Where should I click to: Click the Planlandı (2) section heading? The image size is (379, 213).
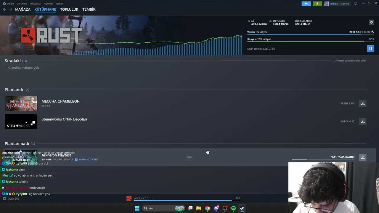point(17,90)
